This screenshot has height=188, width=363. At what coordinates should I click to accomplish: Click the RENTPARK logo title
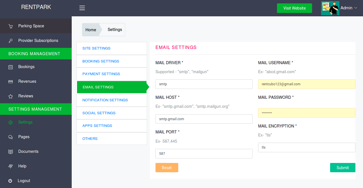(x=36, y=7)
